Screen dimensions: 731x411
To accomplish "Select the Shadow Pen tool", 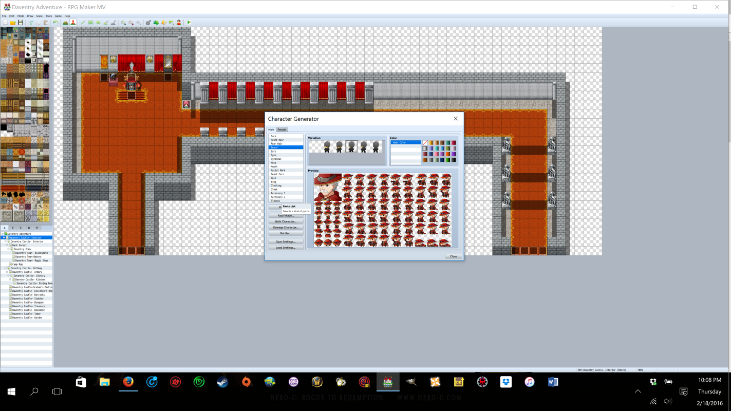I will tap(114, 23).
